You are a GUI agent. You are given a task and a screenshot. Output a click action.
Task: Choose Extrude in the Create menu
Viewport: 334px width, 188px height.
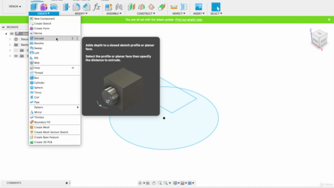55,38
